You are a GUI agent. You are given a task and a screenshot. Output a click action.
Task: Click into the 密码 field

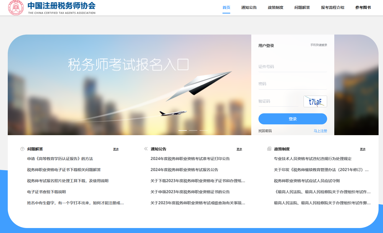pos(293,84)
